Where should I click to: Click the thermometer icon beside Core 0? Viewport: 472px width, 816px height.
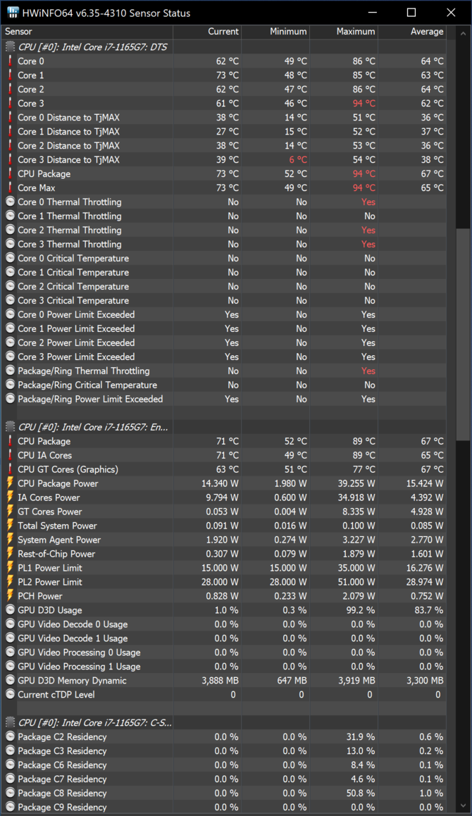pos(10,61)
